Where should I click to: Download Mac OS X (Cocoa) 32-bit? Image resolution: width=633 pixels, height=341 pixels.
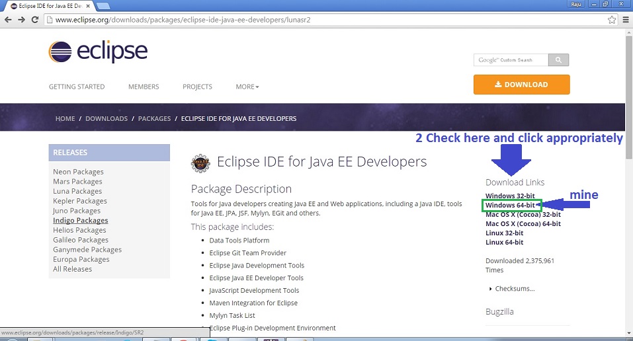click(x=523, y=214)
